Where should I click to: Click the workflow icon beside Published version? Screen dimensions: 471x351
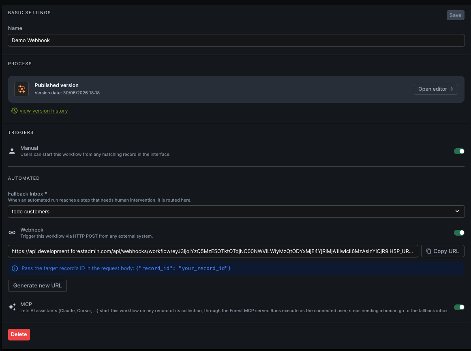tap(21, 89)
